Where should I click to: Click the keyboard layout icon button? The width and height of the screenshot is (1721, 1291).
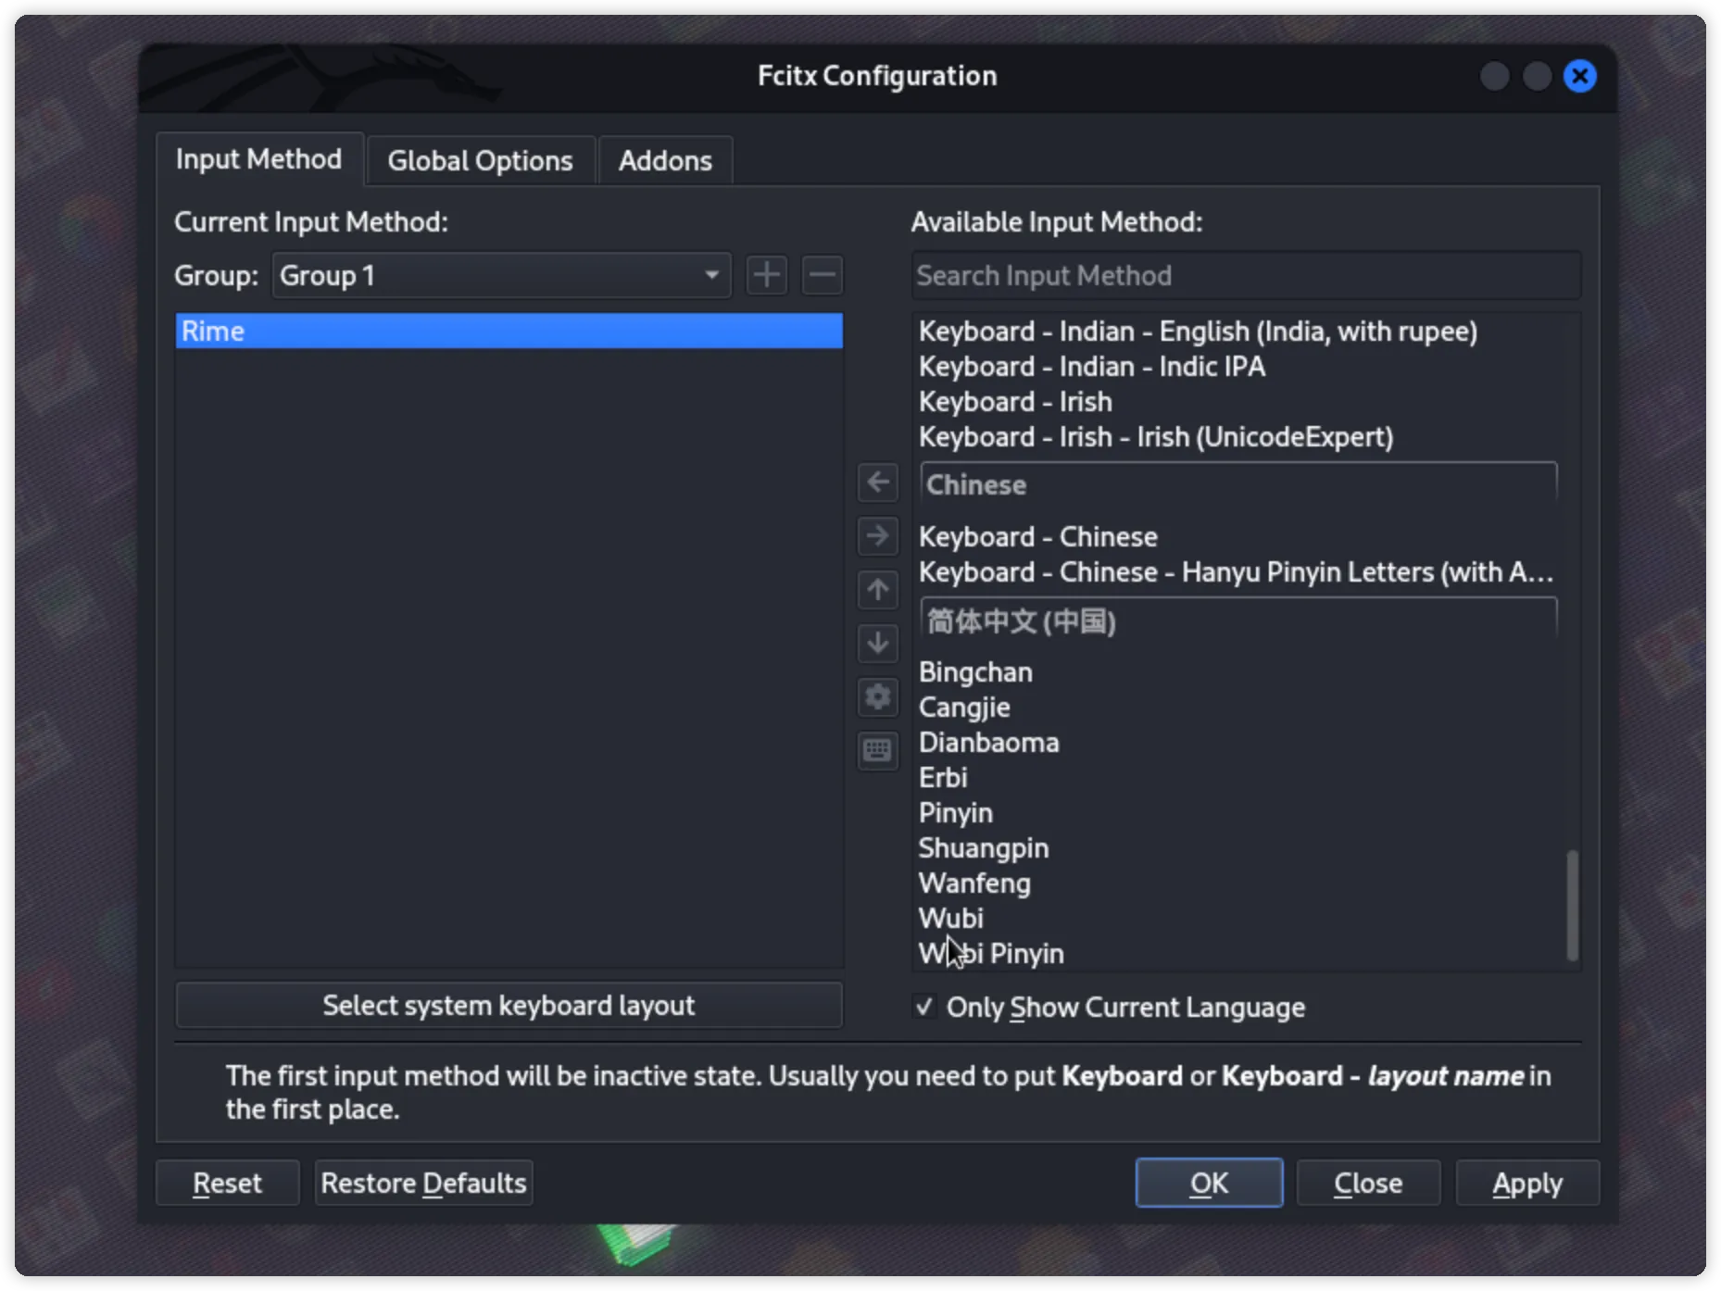click(877, 750)
